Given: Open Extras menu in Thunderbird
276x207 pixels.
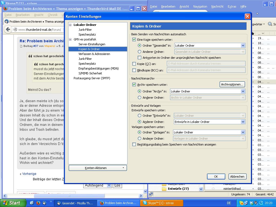Looking at the screenshot, I should (232, 6).
